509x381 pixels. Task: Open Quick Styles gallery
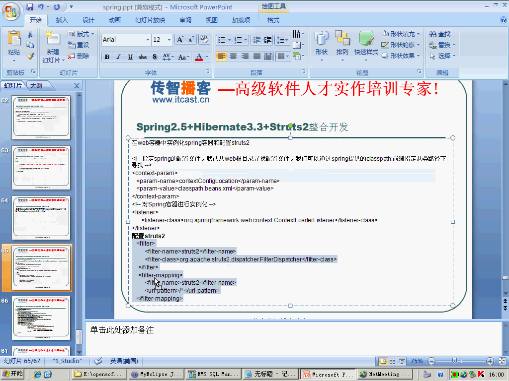[x=366, y=46]
